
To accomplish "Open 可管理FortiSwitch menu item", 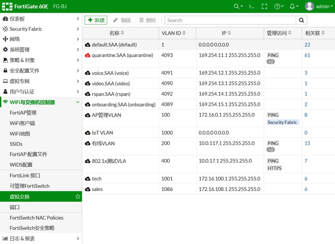I will pyautogui.click(x=29, y=186).
